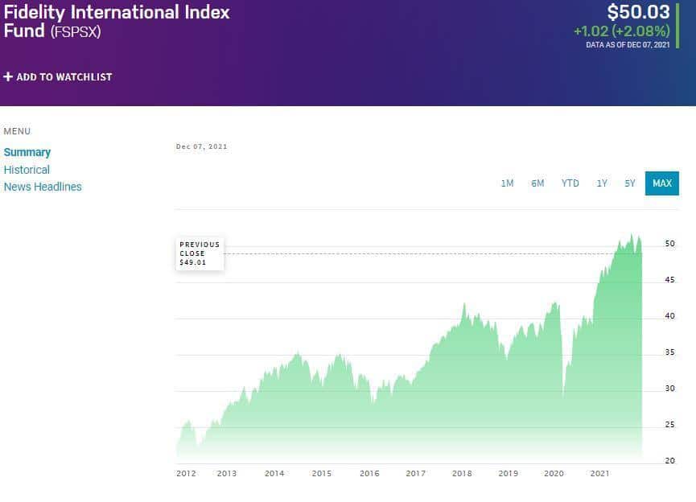Click the Dec 07, 2021 date above chart
696x502 pixels.
click(201, 146)
